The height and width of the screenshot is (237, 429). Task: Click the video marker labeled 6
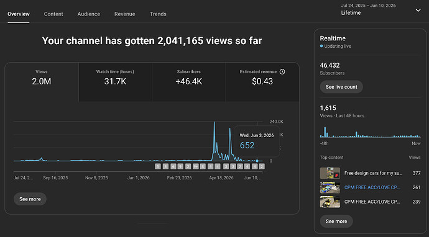tap(173, 166)
